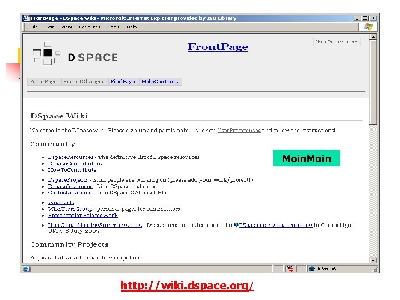Open UserPreferences link at top right
The height and width of the screenshot is (300, 400).
336,42
